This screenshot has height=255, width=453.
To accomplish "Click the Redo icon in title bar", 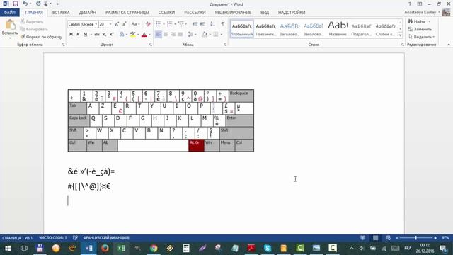I will click(38, 4).
